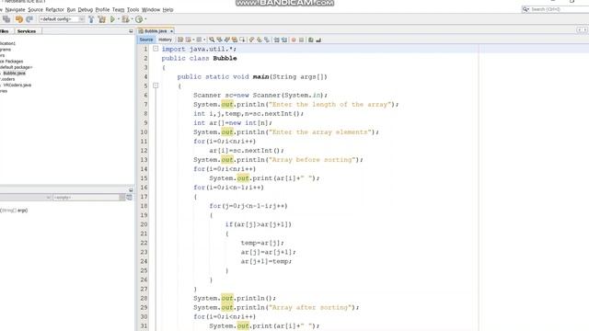The width and height of the screenshot is (589, 331).
Task: Open the default config combo box
Action: pyautogui.click(x=62, y=19)
